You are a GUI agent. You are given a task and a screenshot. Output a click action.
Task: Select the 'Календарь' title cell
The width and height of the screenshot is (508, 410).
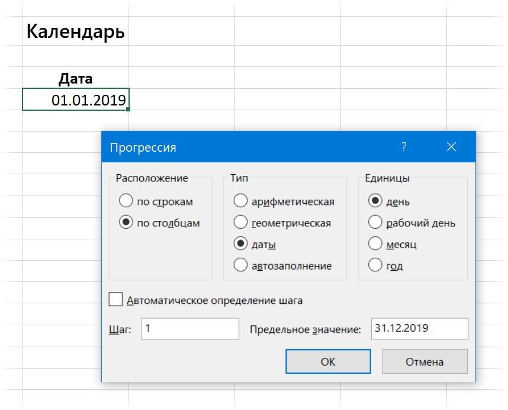click(x=76, y=31)
